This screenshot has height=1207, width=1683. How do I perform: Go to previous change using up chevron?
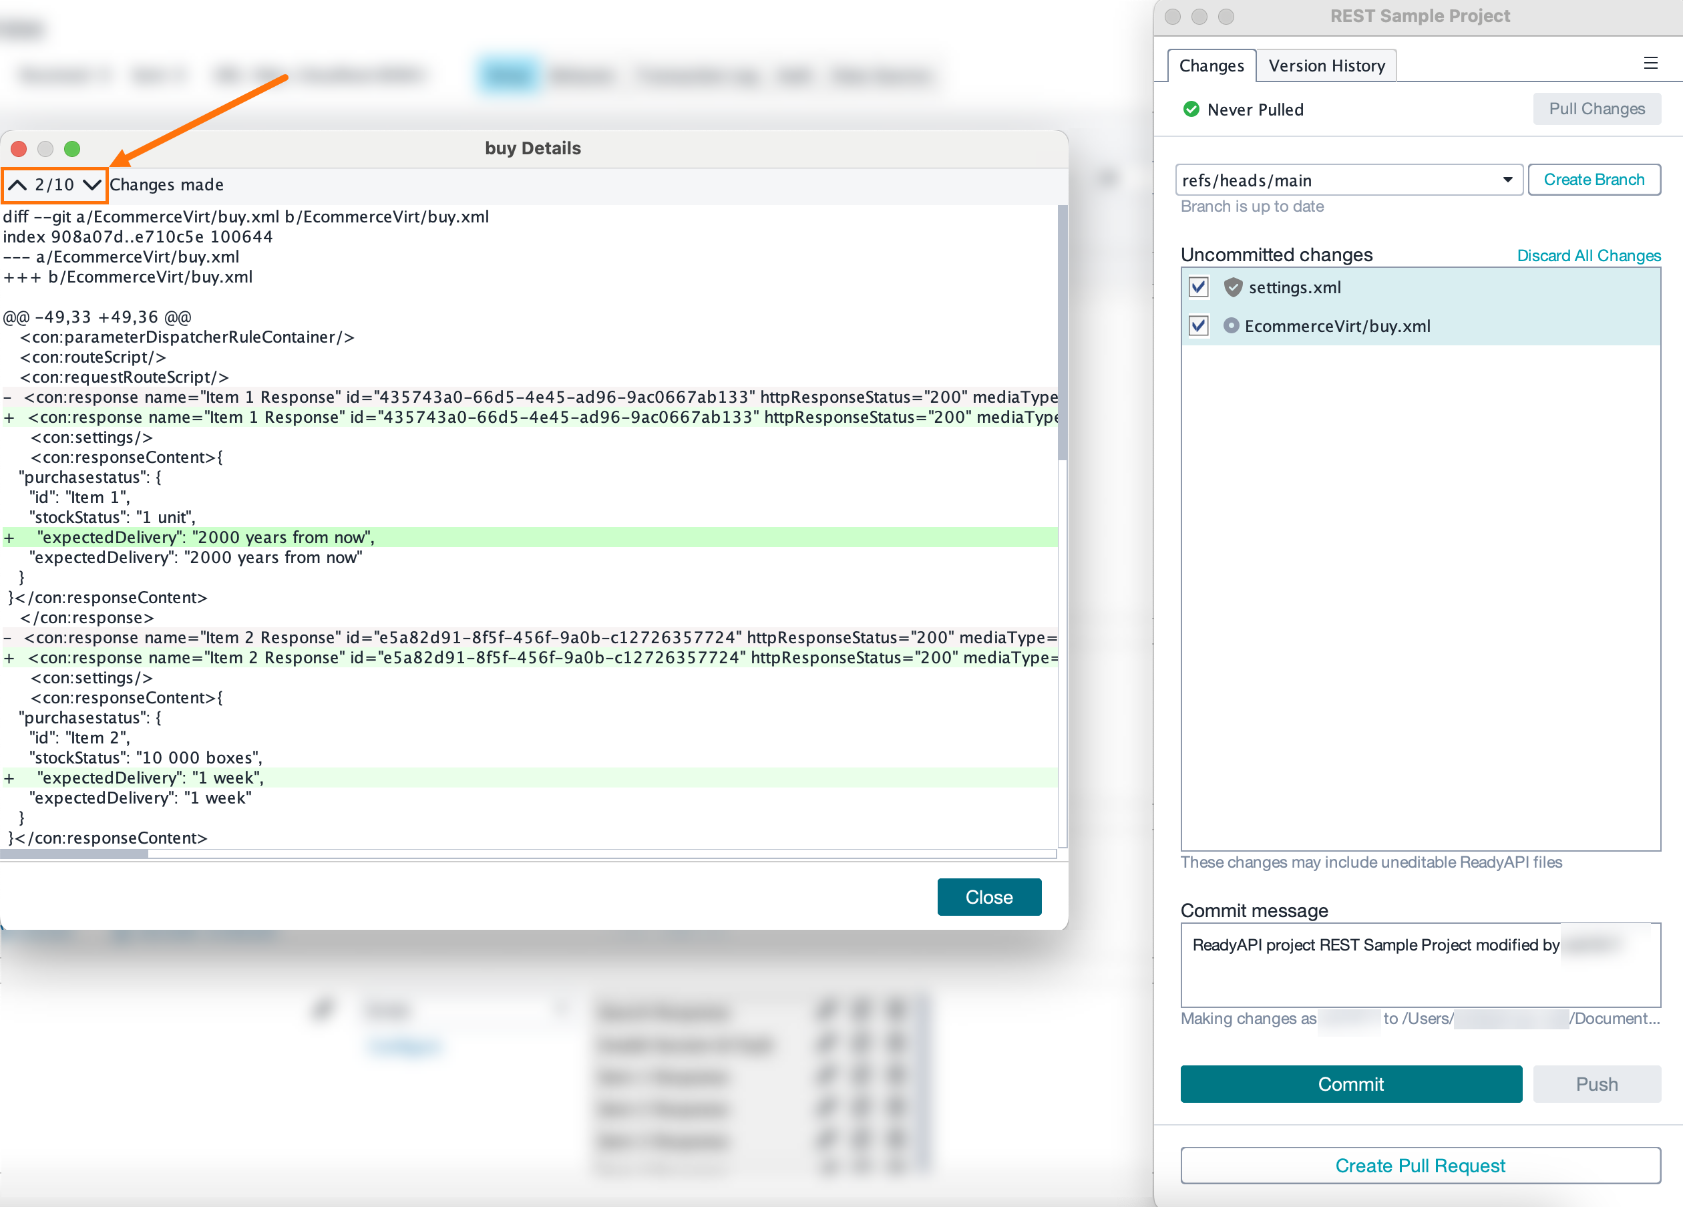click(x=17, y=185)
